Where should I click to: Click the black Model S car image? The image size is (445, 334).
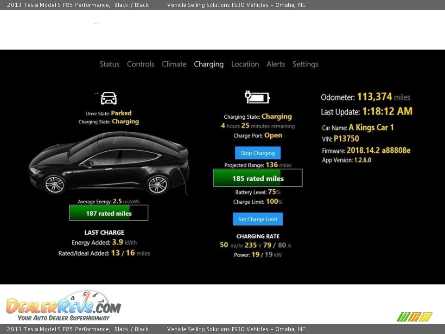109,163
